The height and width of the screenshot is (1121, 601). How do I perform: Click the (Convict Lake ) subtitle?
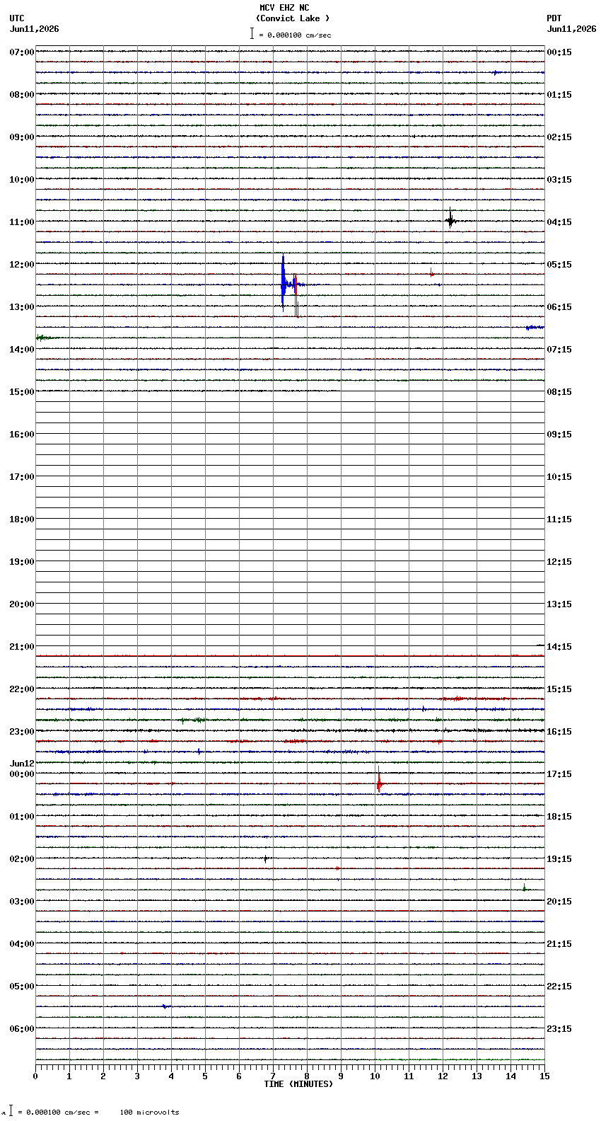click(x=293, y=18)
